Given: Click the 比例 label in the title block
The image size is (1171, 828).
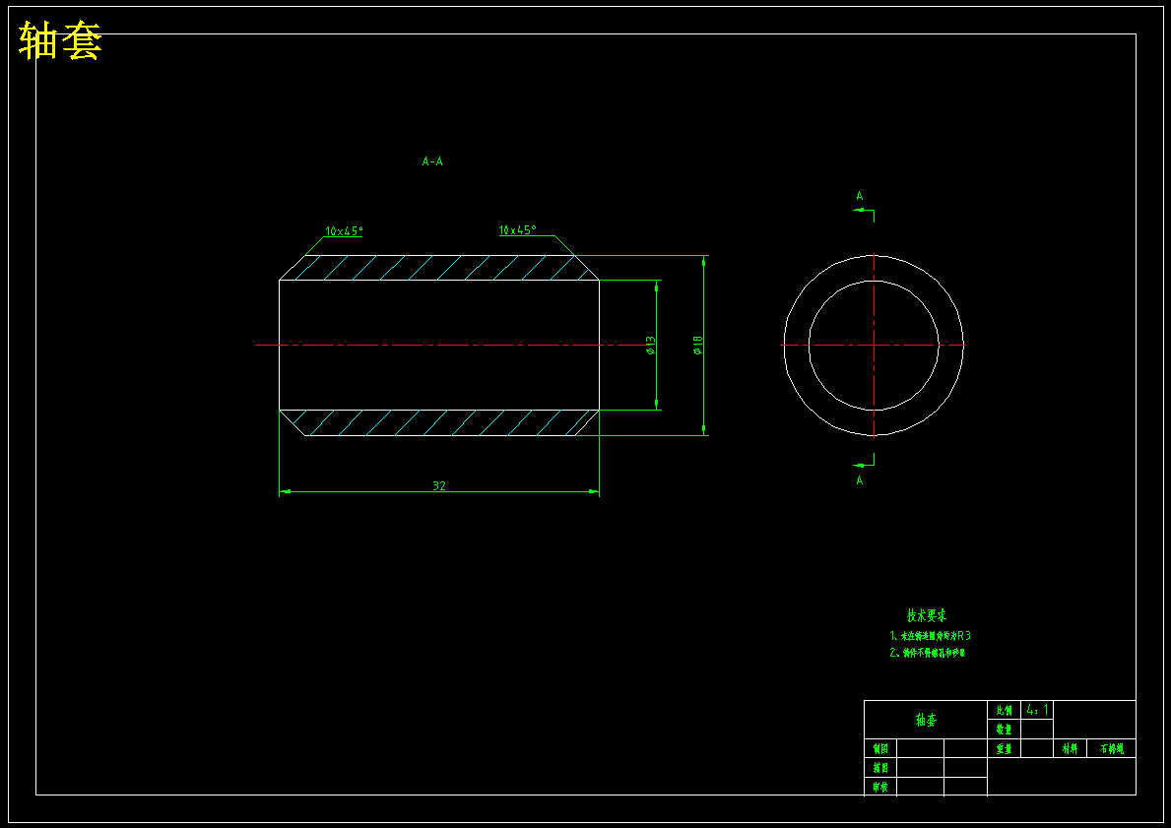Looking at the screenshot, I should coord(1005,710).
